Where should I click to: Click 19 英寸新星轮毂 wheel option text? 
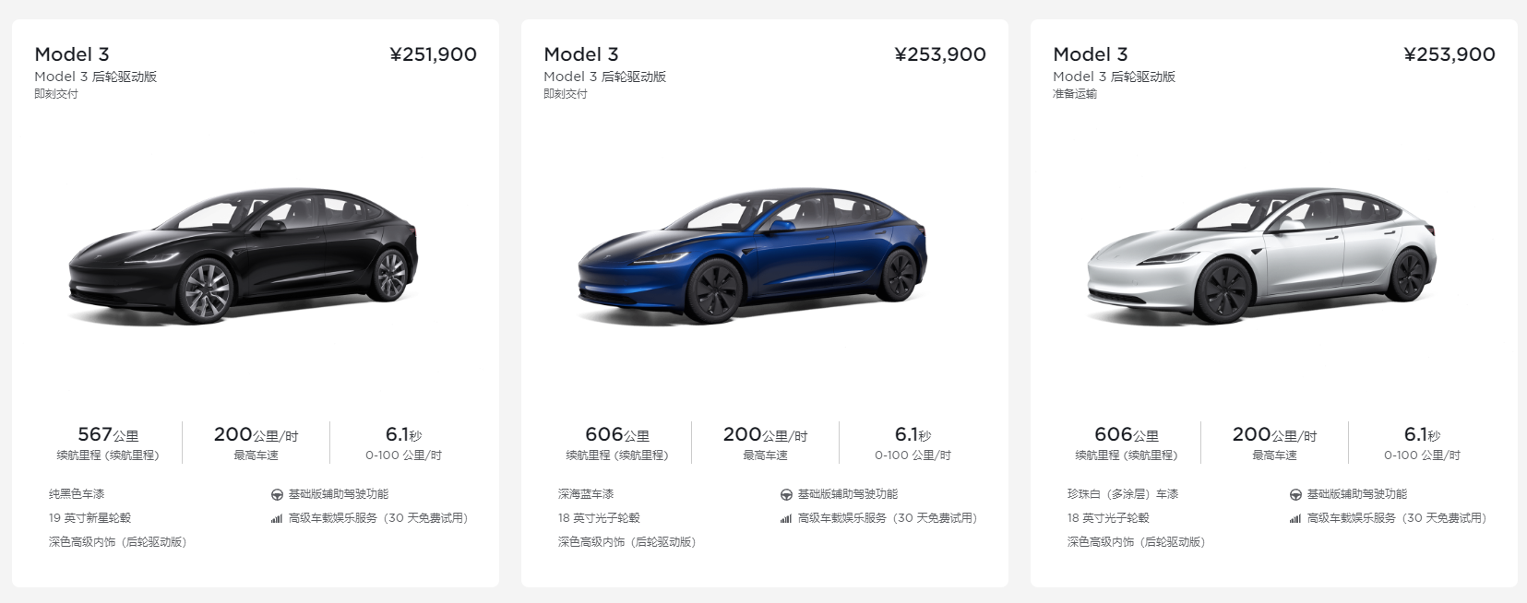click(x=90, y=518)
